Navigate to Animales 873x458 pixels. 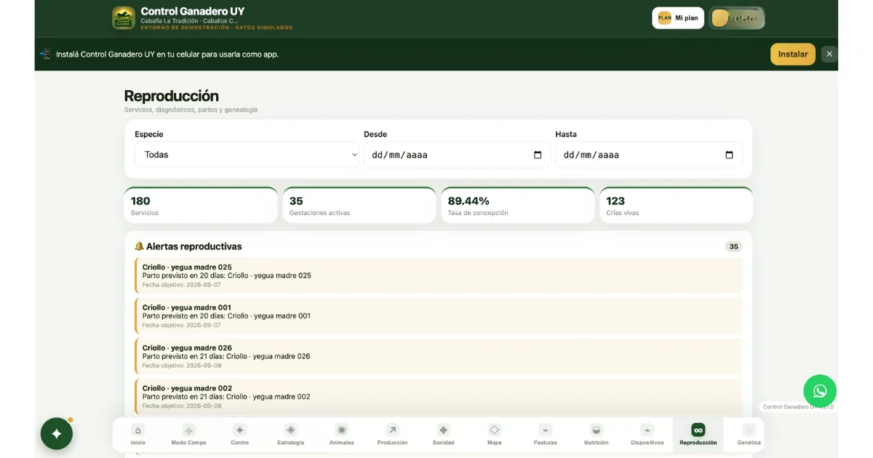342,434
